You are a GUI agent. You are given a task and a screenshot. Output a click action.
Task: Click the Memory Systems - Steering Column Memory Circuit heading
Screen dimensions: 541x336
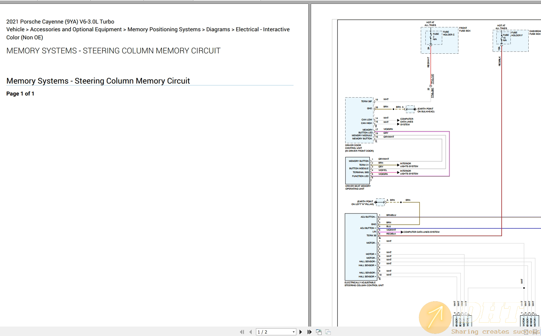pyautogui.click(x=98, y=81)
